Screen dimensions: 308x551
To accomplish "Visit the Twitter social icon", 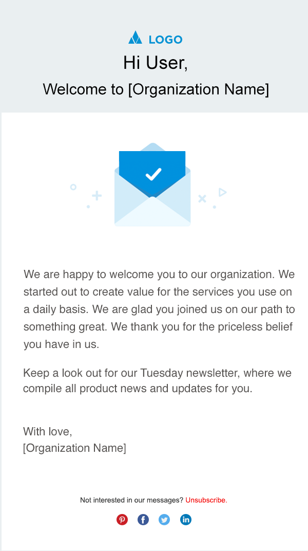I will (164, 520).
